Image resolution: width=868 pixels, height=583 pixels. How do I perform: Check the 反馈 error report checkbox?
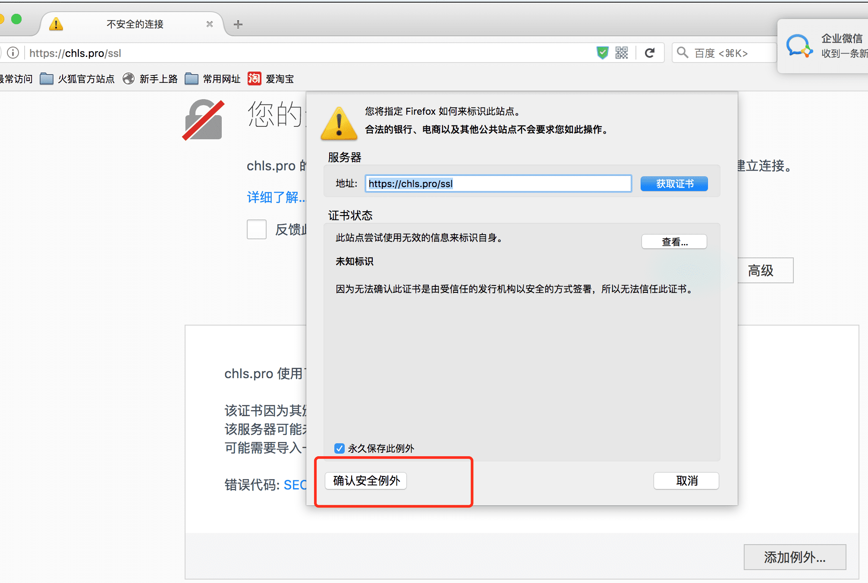257,229
